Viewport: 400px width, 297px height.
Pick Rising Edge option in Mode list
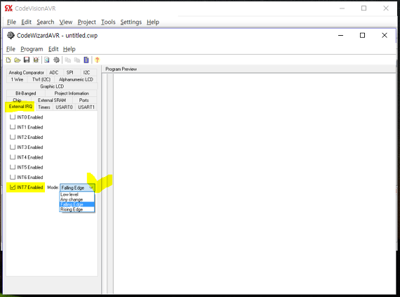tap(77, 209)
